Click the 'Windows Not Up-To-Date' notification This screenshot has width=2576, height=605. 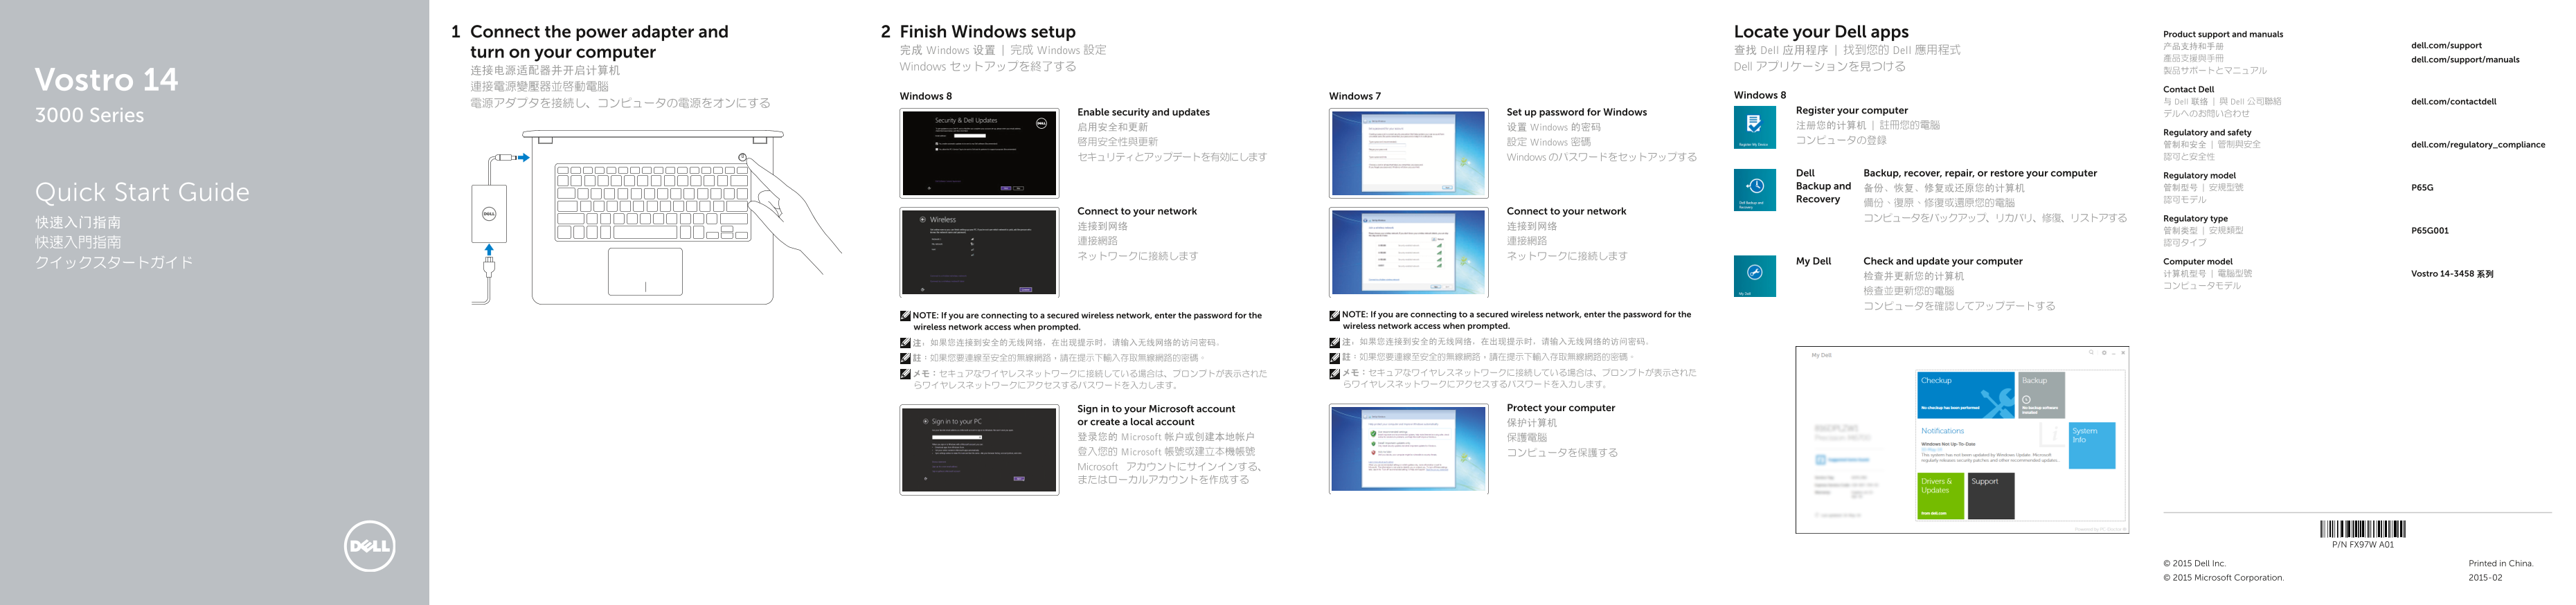tap(1948, 444)
